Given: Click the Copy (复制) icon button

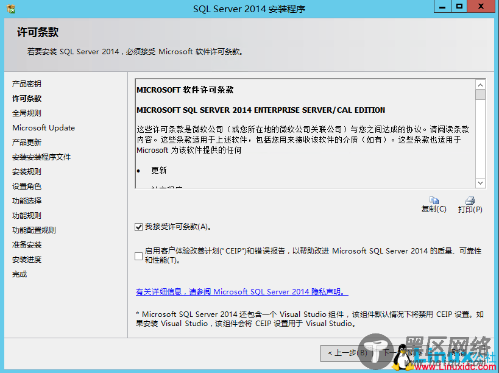Looking at the screenshot, I should coord(434,204).
